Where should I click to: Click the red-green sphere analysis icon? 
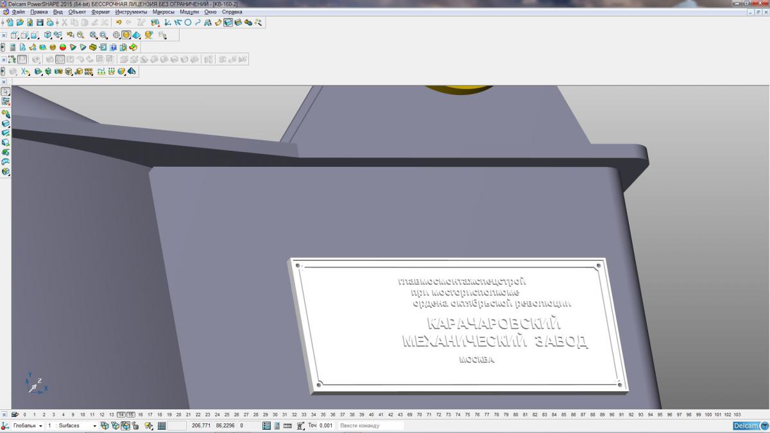[63, 47]
